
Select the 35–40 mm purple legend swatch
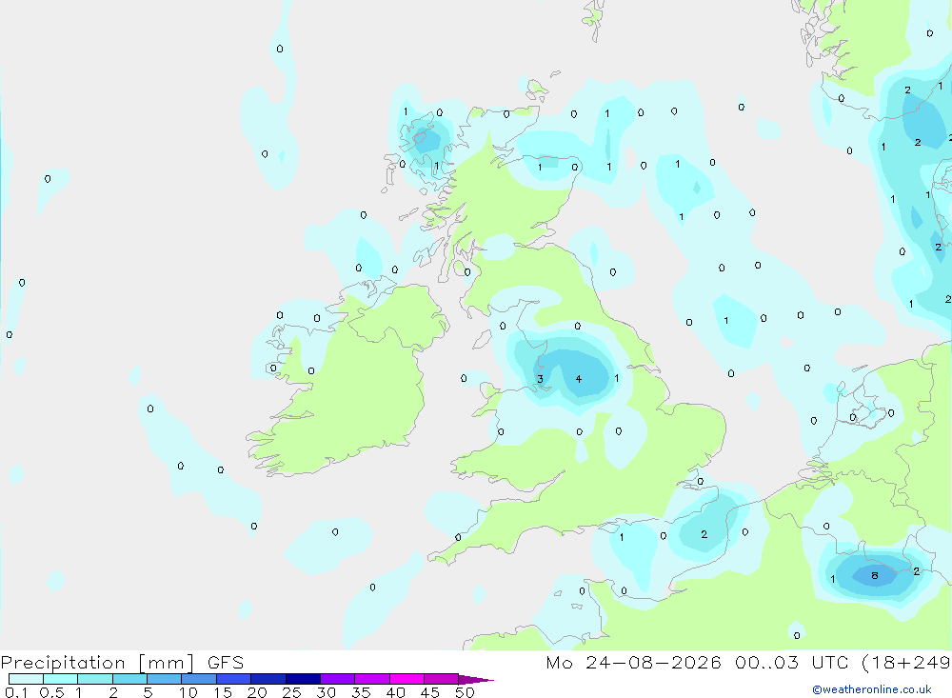point(372,679)
